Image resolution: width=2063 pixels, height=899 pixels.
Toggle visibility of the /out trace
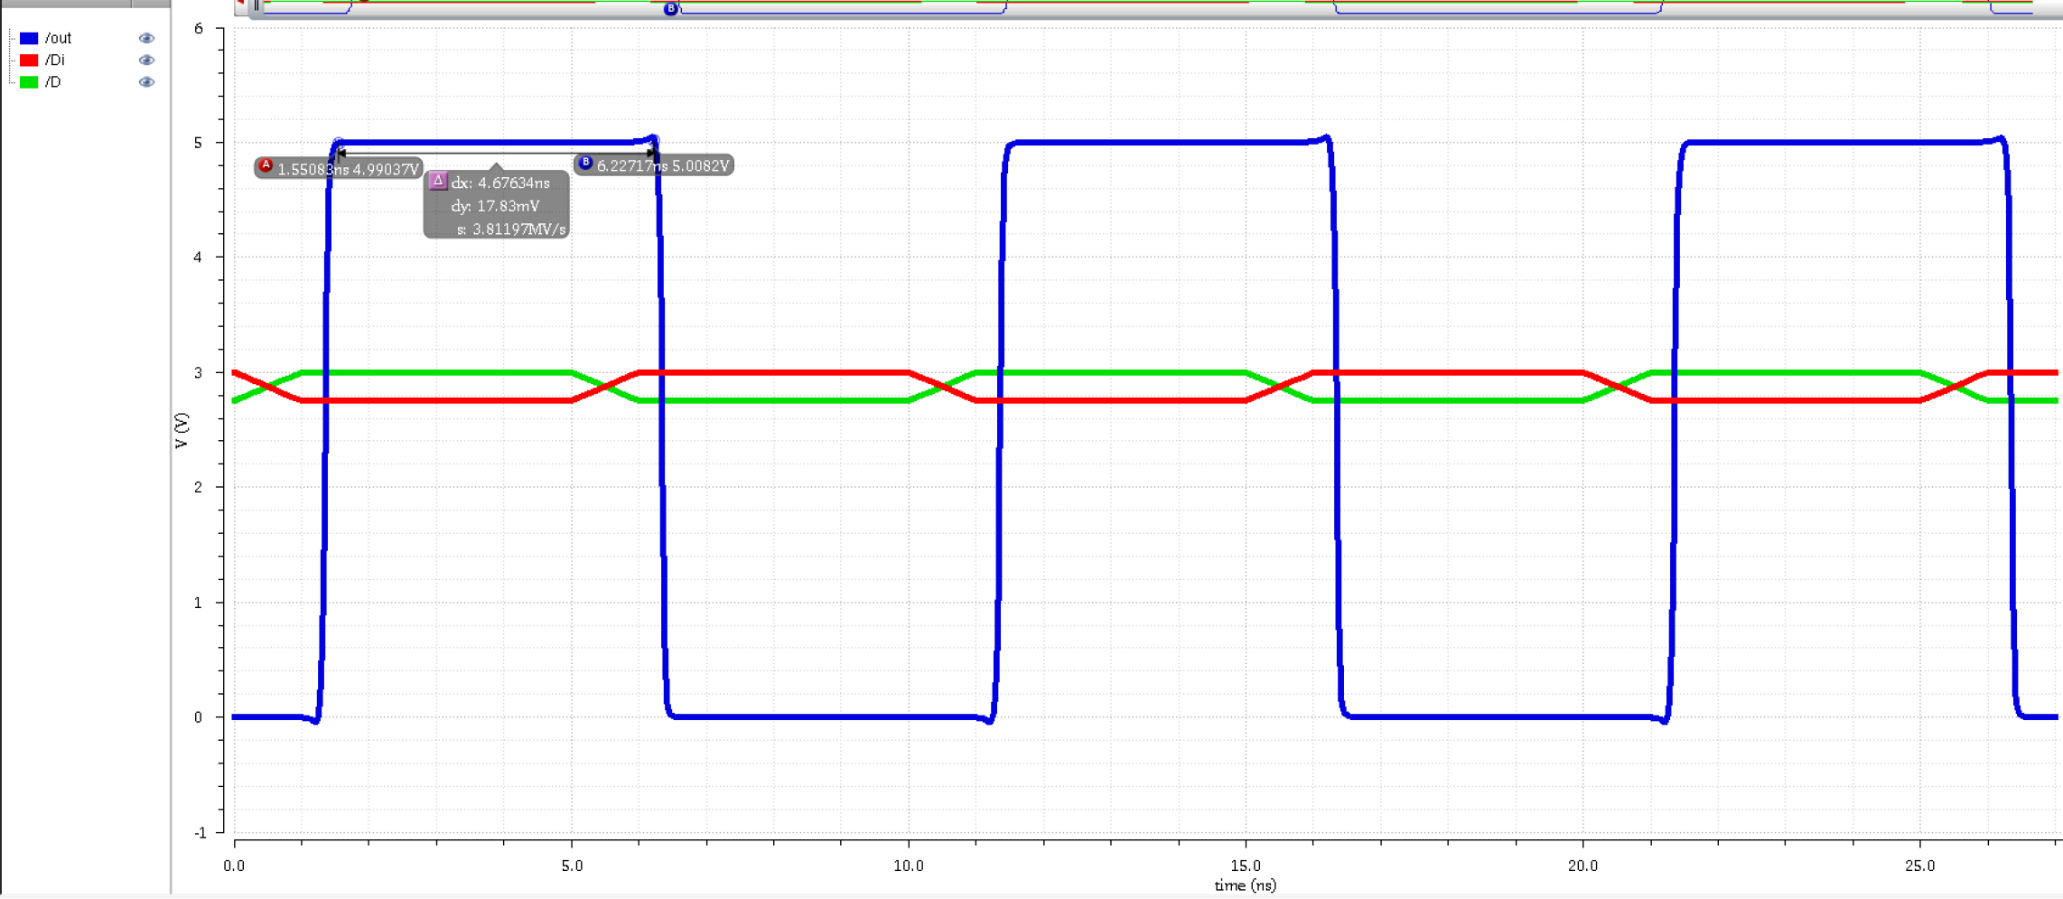pos(146,38)
